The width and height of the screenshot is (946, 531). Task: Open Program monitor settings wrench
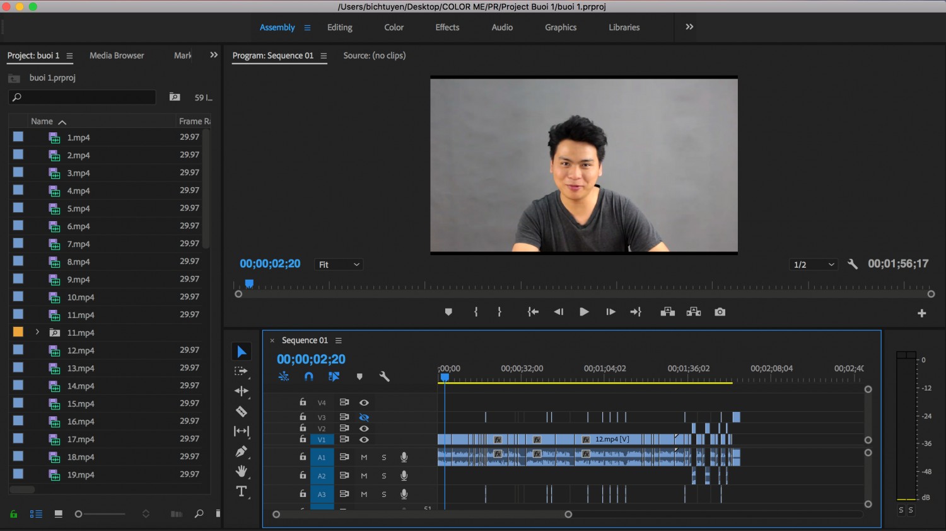pos(853,265)
